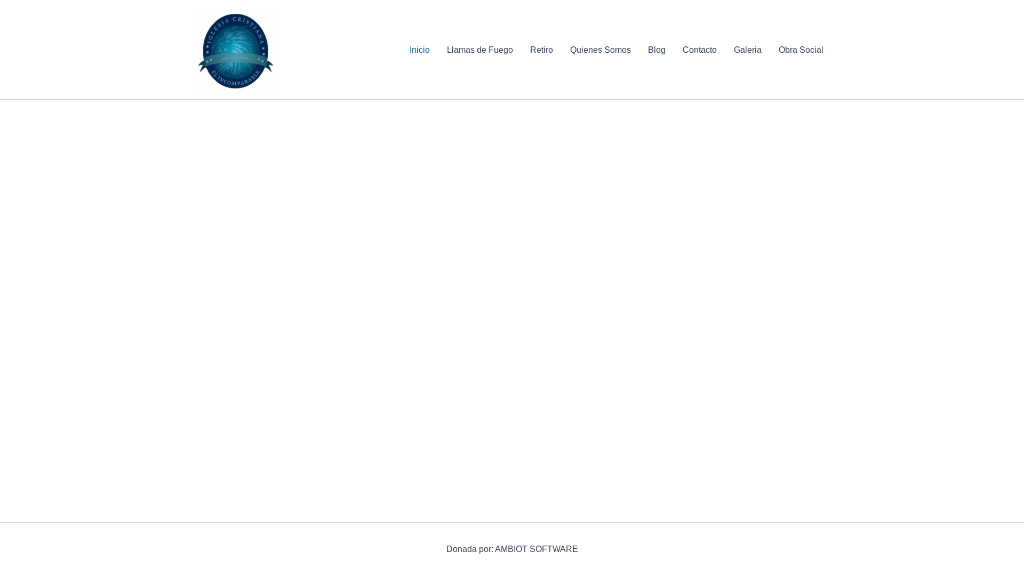1024x576 pixels.
Task: Go to the Inicio page
Action: [419, 50]
